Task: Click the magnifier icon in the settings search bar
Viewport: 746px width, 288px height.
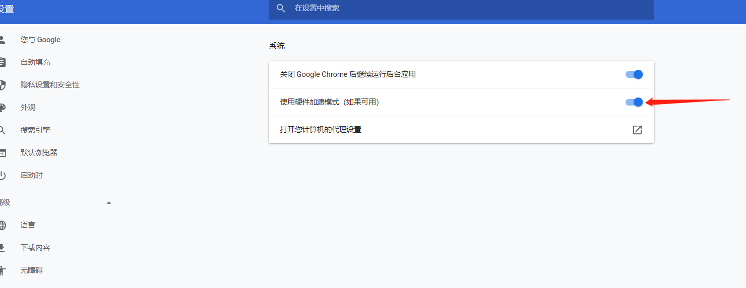Action: click(x=281, y=8)
